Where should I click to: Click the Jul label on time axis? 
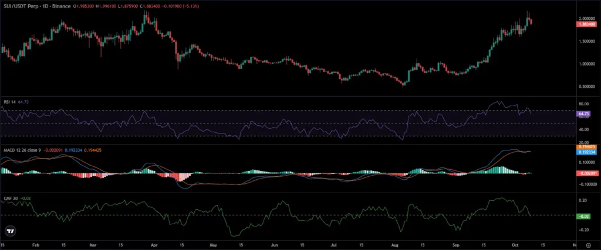pyautogui.click(x=333, y=245)
